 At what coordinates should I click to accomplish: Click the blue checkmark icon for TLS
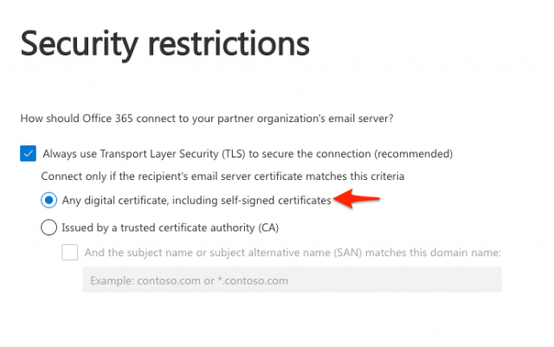pyautogui.click(x=28, y=153)
